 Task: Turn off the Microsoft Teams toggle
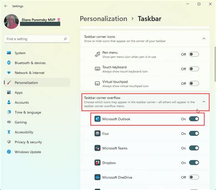pos(194,148)
